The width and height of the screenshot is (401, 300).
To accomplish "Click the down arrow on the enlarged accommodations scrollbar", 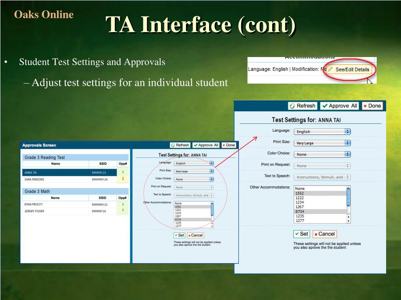I will pos(348,221).
